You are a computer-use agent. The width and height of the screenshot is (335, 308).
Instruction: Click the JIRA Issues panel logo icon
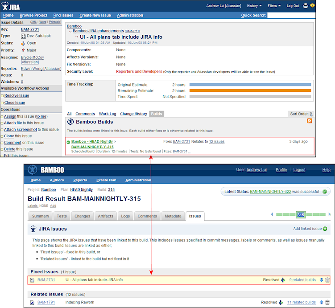pos(33,229)
